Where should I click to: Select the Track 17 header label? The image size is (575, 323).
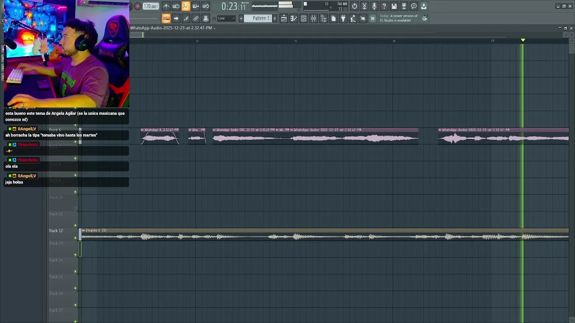point(56,310)
